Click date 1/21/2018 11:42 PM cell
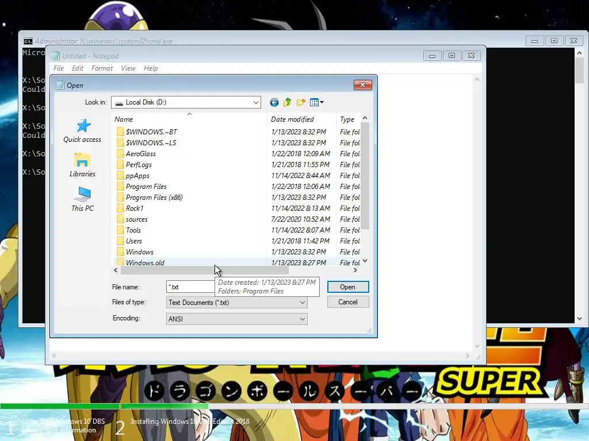Viewport: 589px width, 441px height. coord(300,241)
